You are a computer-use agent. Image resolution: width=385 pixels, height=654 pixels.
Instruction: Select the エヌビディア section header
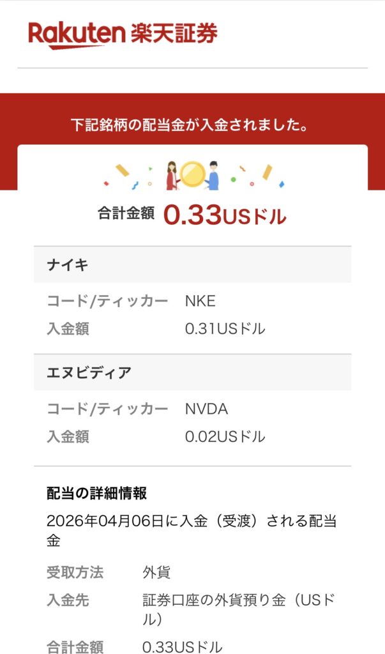89,372
